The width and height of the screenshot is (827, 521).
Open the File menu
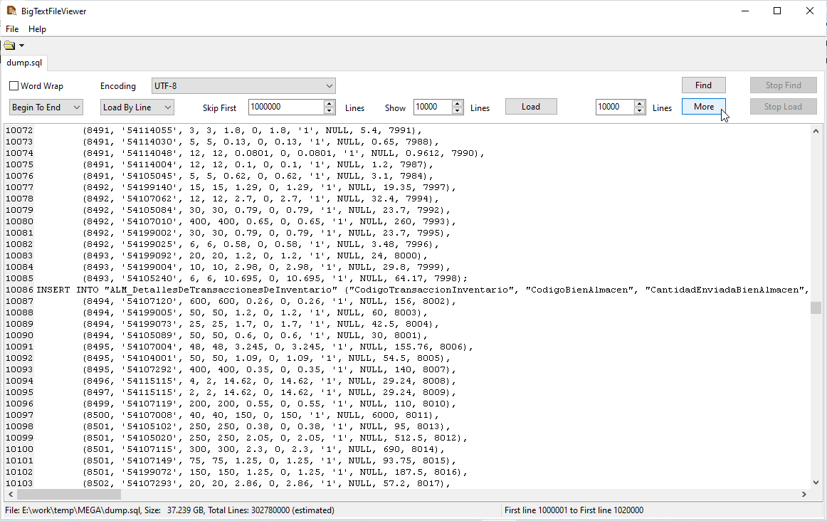point(12,29)
